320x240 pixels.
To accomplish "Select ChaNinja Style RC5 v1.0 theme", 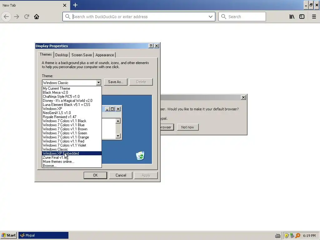I will [72, 97].
